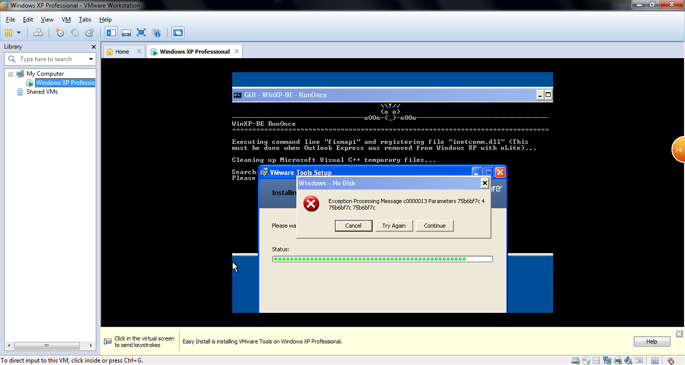Click the red error icon in dialog
The image size is (685, 365).
[311, 204]
